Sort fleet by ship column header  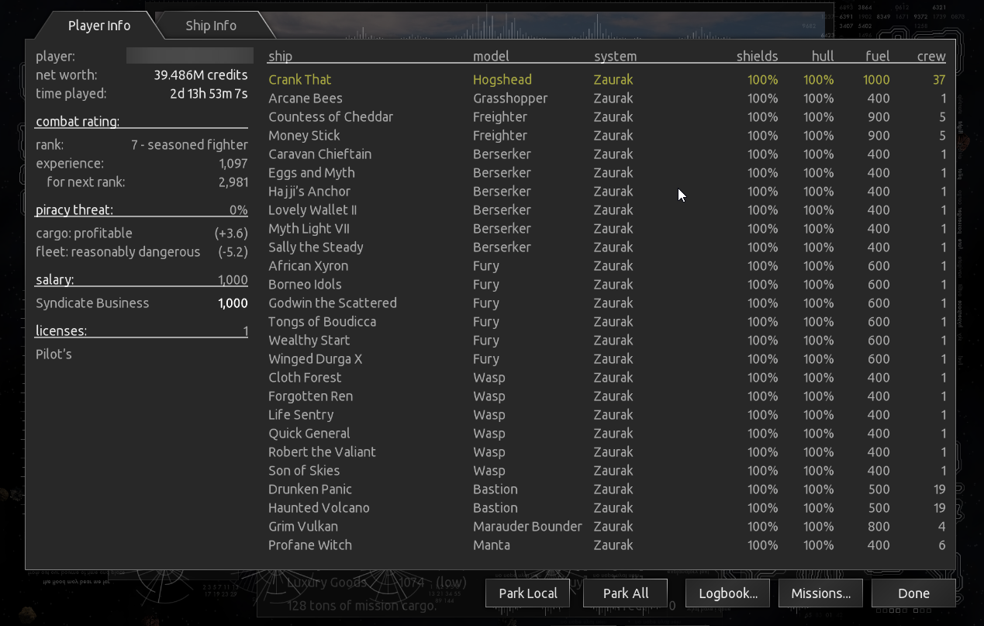tap(280, 57)
